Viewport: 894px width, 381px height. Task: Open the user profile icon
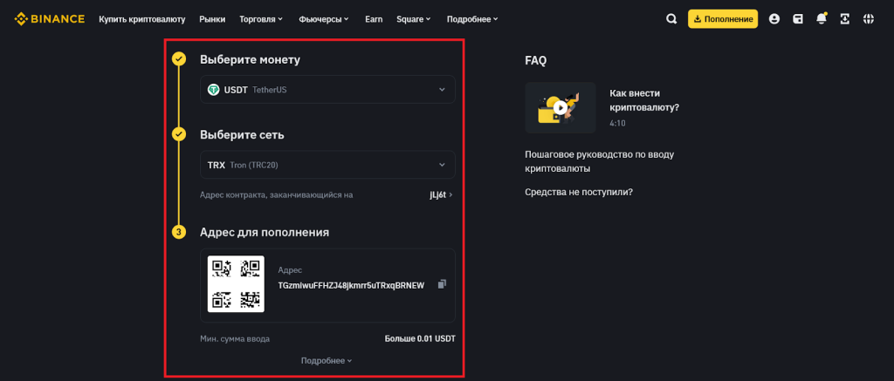tap(774, 19)
